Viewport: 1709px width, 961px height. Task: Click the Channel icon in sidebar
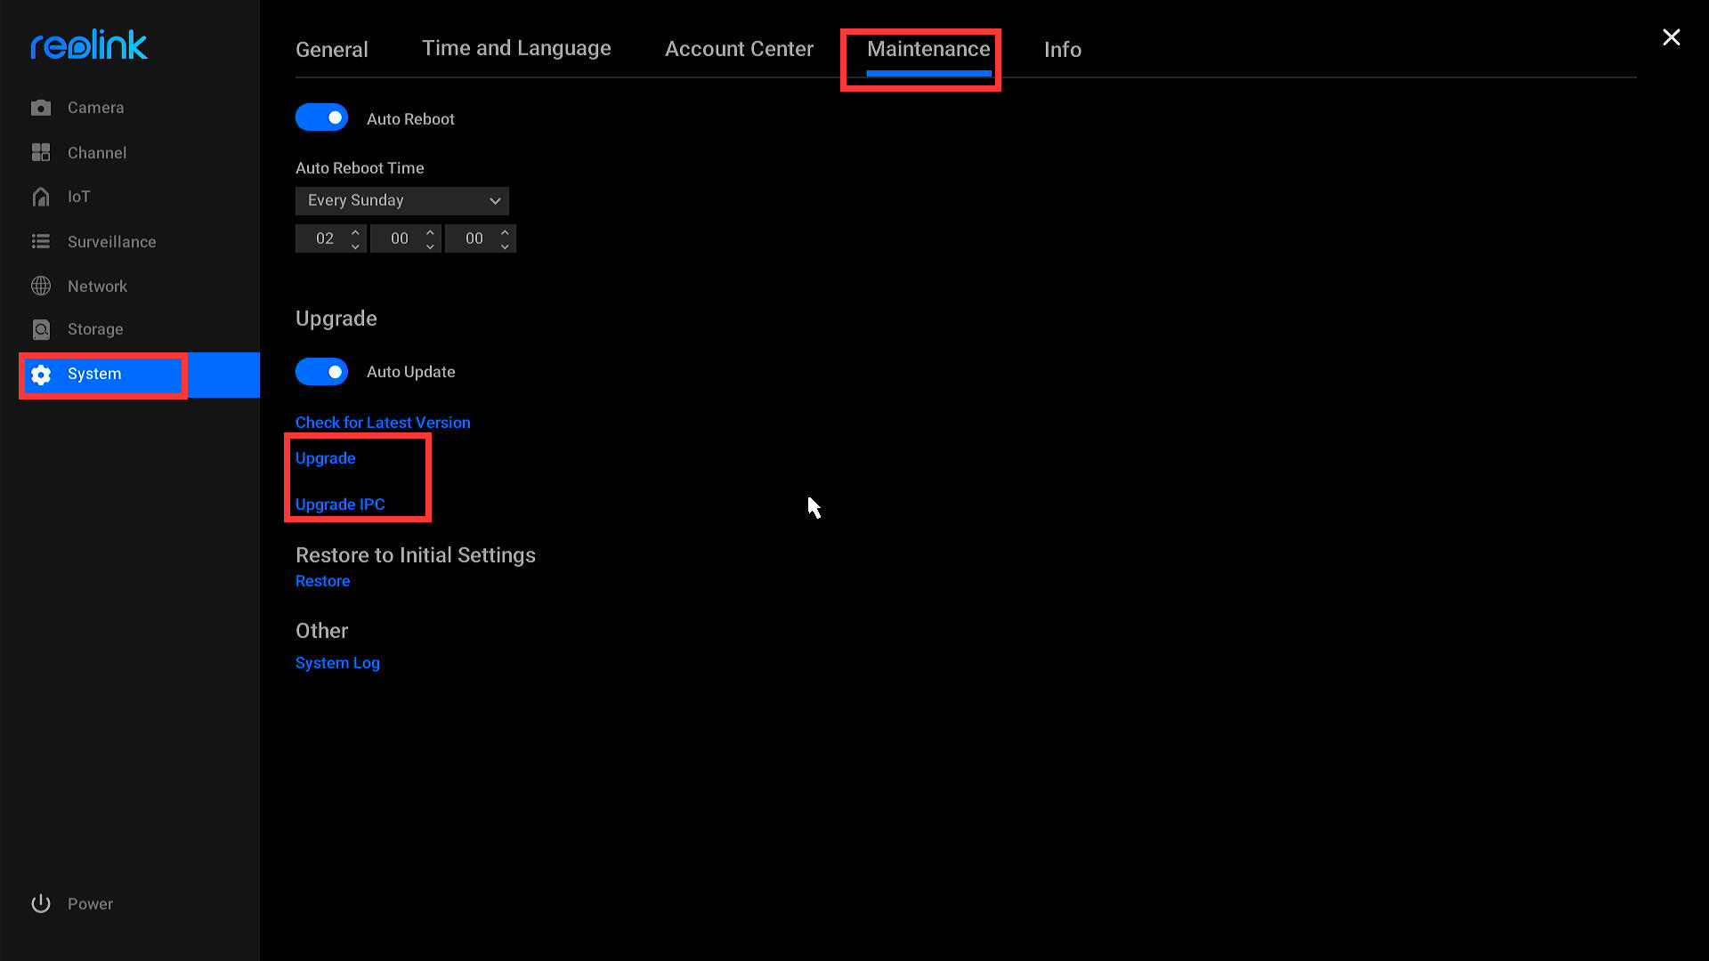click(x=42, y=152)
